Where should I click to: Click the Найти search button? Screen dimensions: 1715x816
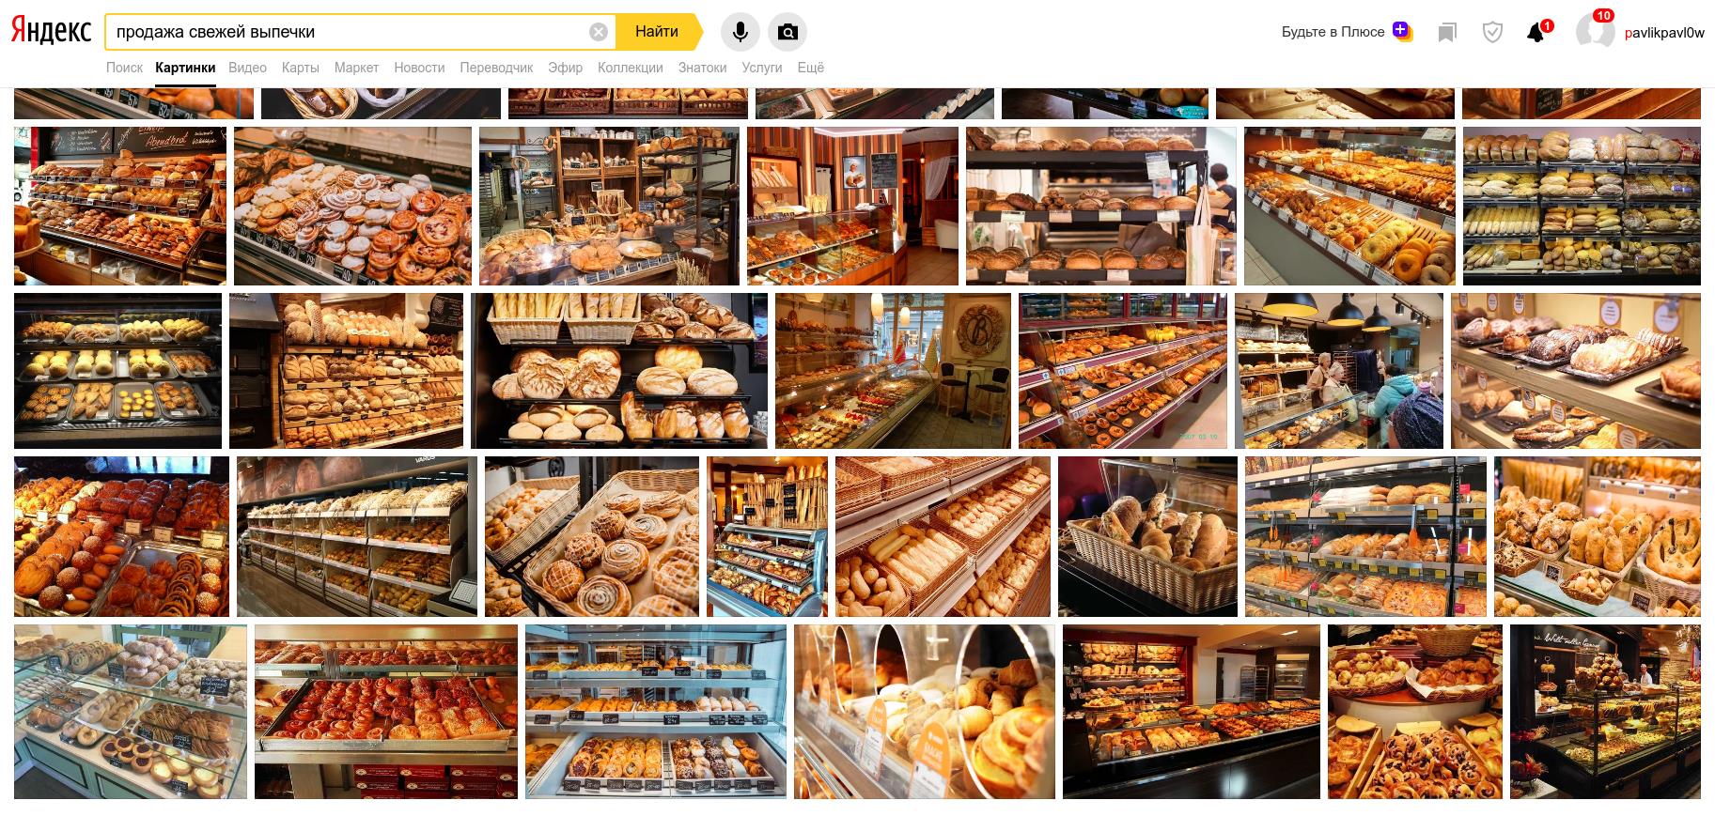(x=657, y=32)
